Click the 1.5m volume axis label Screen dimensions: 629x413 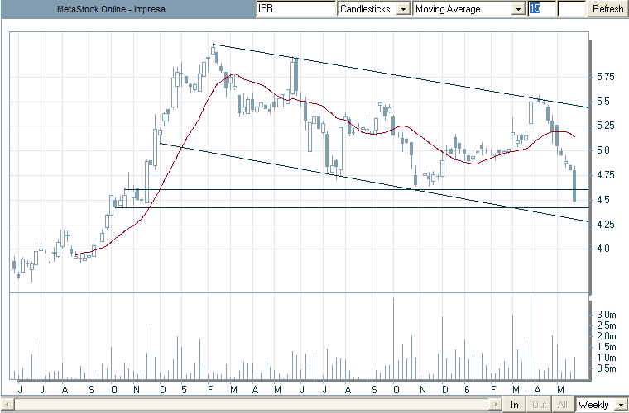point(606,347)
